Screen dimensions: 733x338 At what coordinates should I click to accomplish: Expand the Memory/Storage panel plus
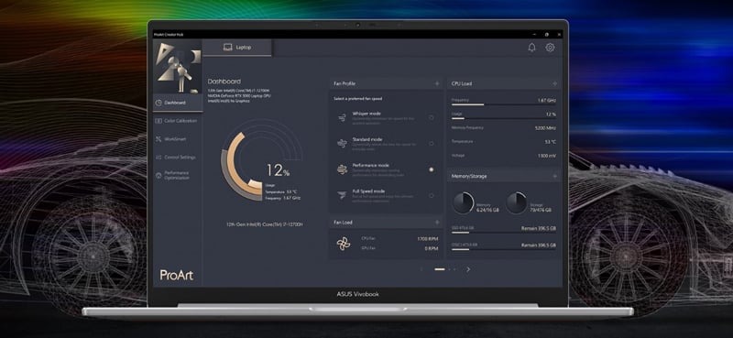point(555,176)
